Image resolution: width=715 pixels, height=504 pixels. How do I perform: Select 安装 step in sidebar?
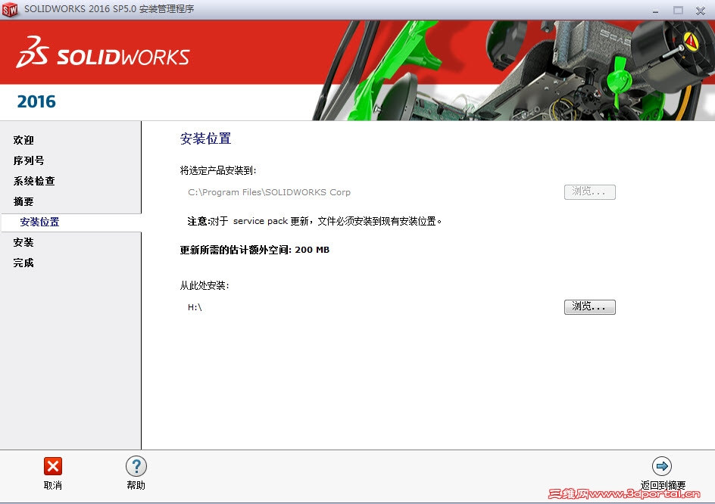pyautogui.click(x=23, y=243)
